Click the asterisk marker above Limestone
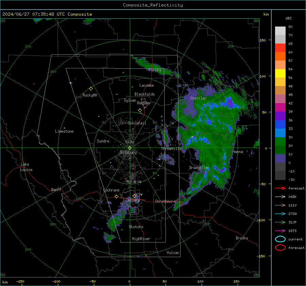 point(64,128)
